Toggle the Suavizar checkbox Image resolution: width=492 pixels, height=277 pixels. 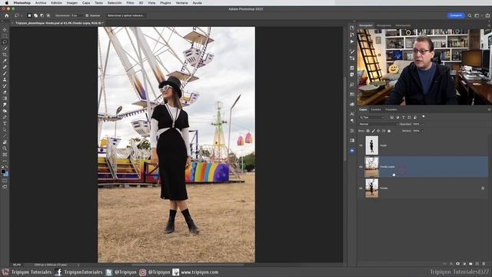click(x=87, y=15)
